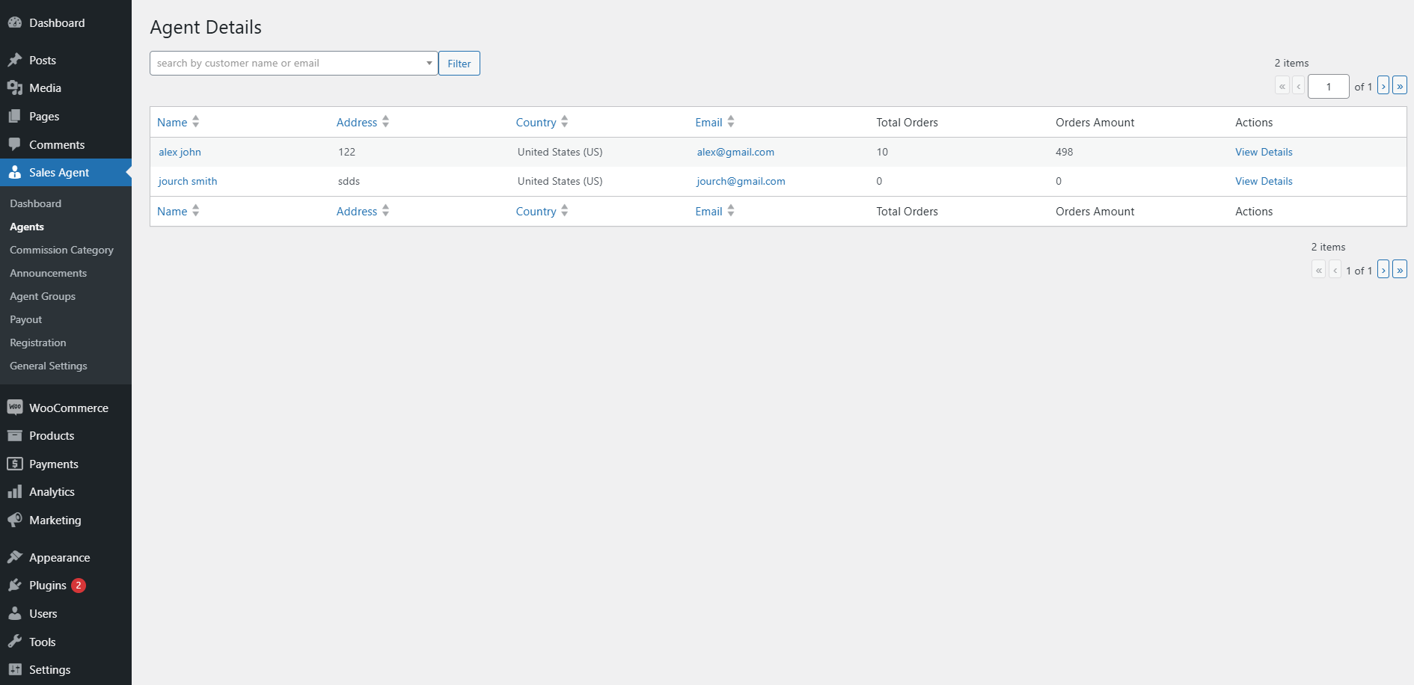Open agent alex john profile link
This screenshot has width=1414, height=685.
click(180, 152)
